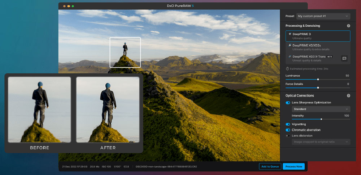Viewport: 361px width, 175px height.
Task: Click the DeepPRIME XD3 X-Trans sparkle icon
Action: click(290, 56)
